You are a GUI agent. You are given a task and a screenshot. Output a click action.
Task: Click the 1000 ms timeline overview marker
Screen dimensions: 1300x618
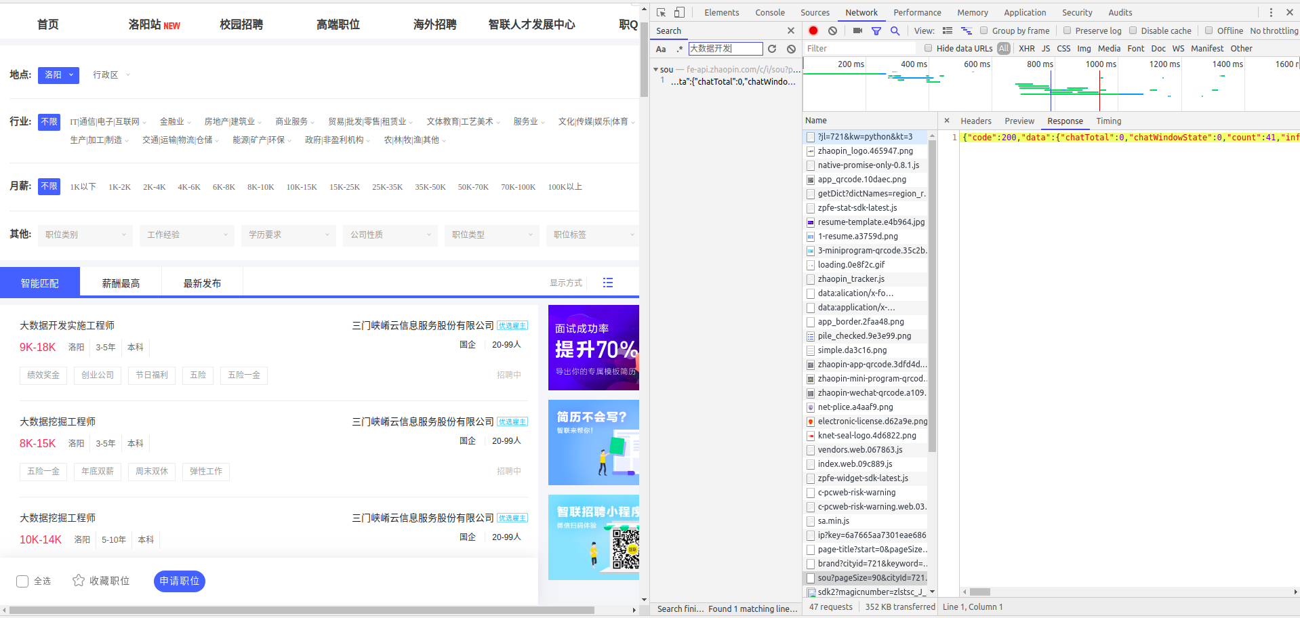(x=1100, y=64)
